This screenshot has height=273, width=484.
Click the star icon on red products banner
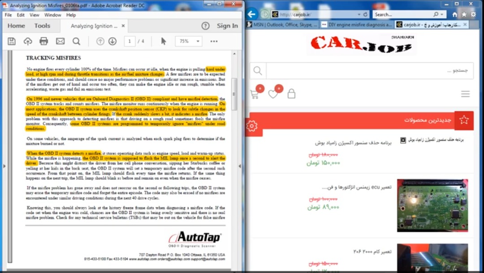[x=464, y=120]
